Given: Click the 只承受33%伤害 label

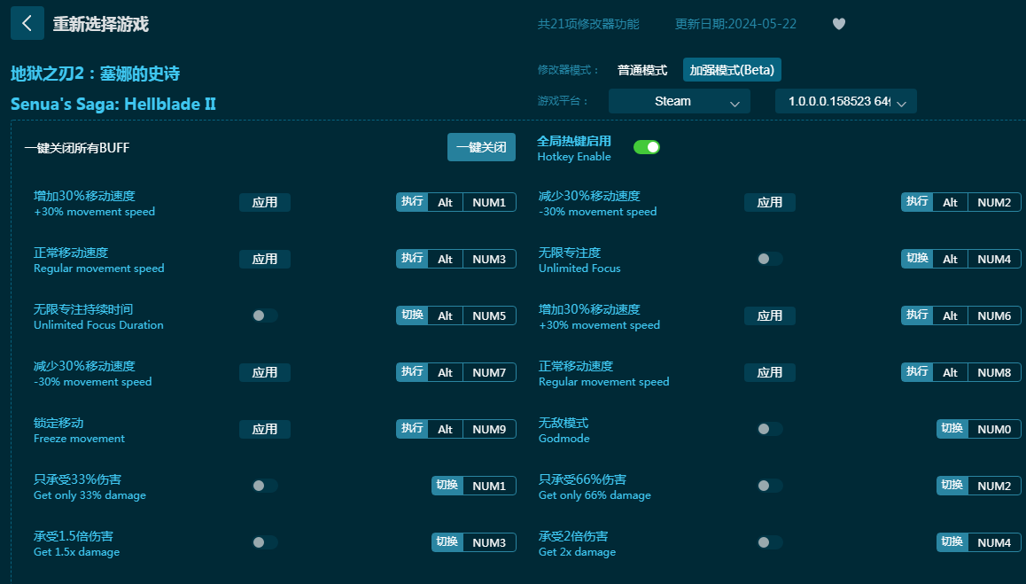Looking at the screenshot, I should (77, 479).
